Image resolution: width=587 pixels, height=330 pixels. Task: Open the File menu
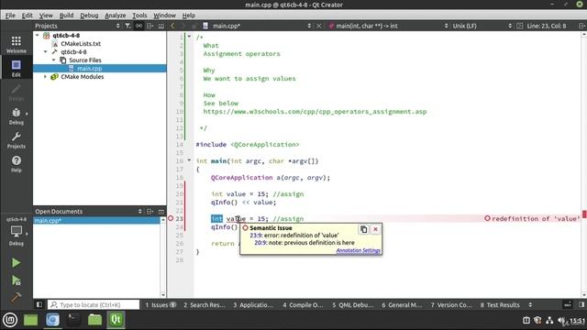click(10, 16)
